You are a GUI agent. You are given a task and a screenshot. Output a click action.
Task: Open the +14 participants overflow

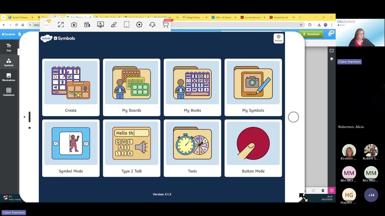(371, 195)
